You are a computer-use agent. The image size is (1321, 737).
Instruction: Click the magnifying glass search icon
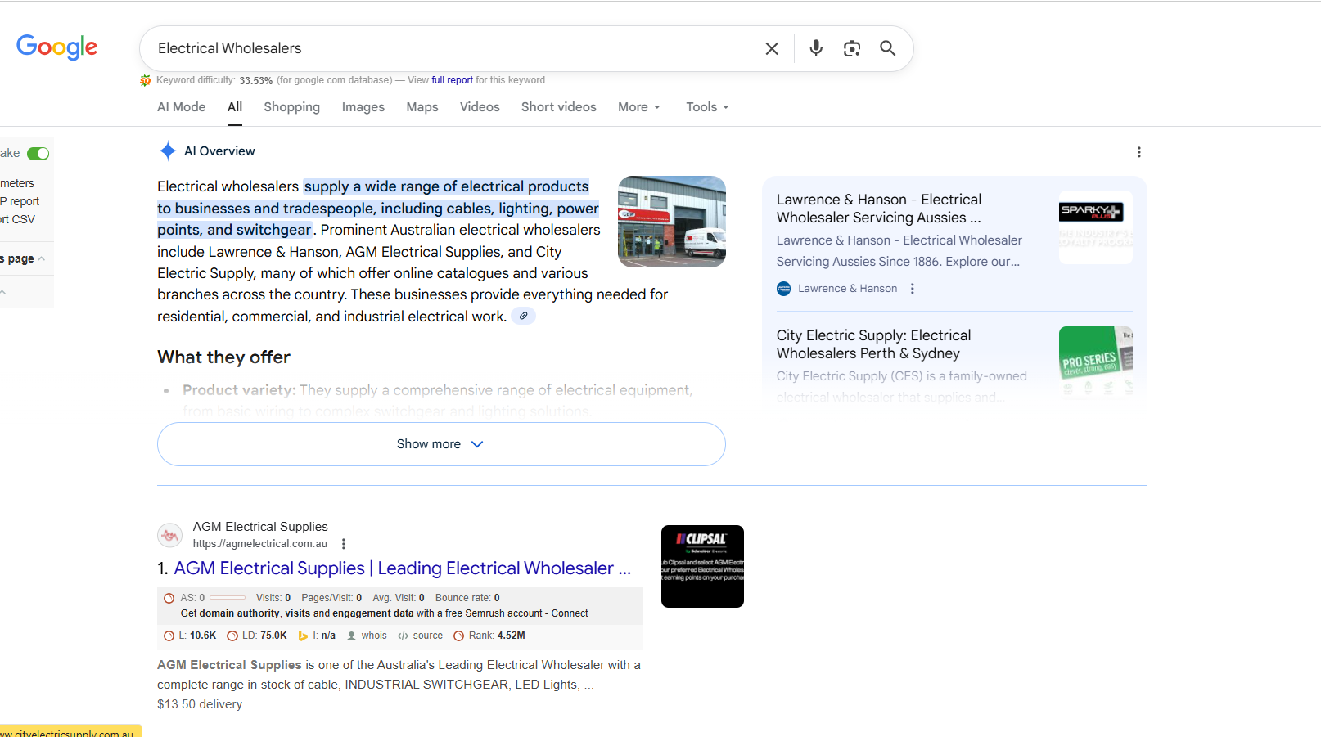coord(887,49)
